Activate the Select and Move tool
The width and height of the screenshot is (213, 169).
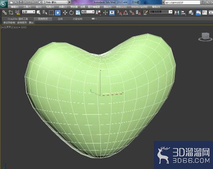click(x=65, y=13)
